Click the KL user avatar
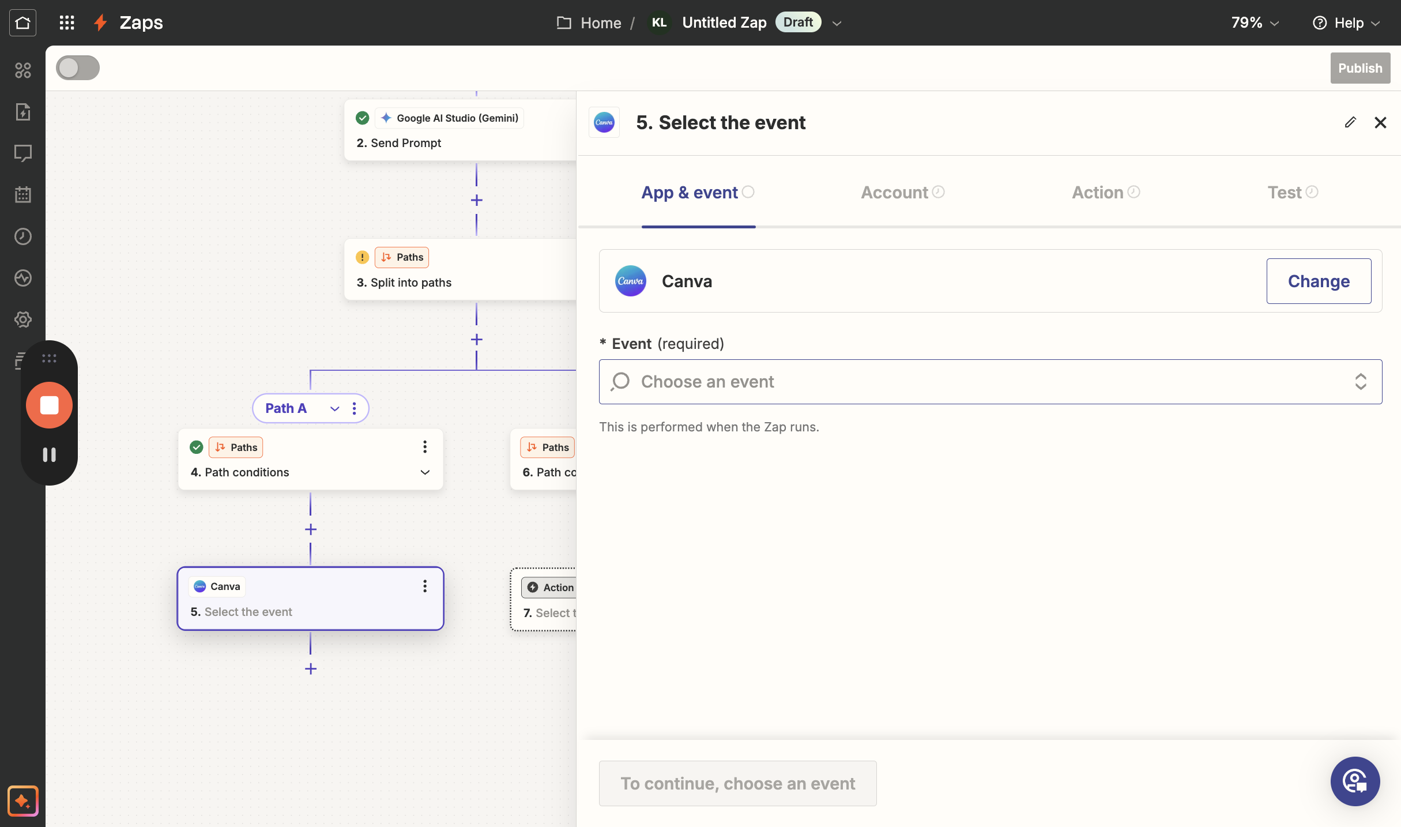 coord(659,22)
